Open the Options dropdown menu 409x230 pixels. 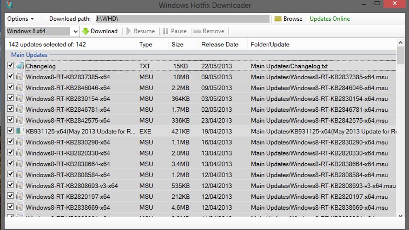[20, 19]
